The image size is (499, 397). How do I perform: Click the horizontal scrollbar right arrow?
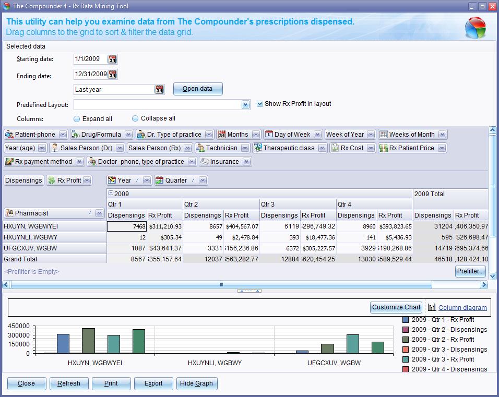point(484,284)
